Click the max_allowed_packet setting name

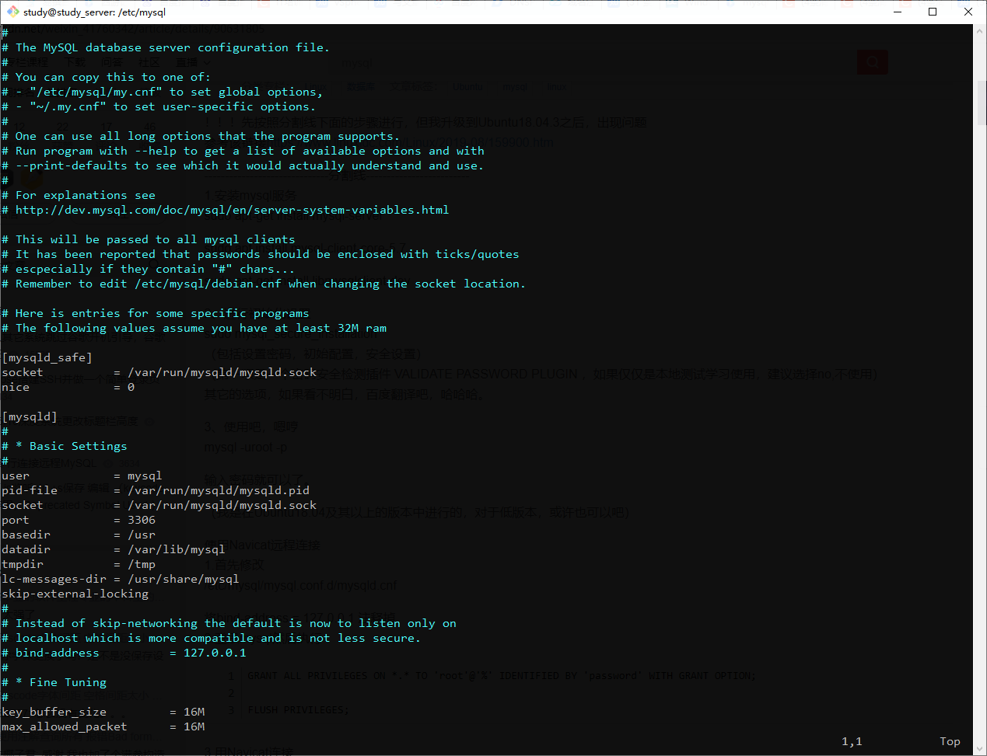point(64,726)
